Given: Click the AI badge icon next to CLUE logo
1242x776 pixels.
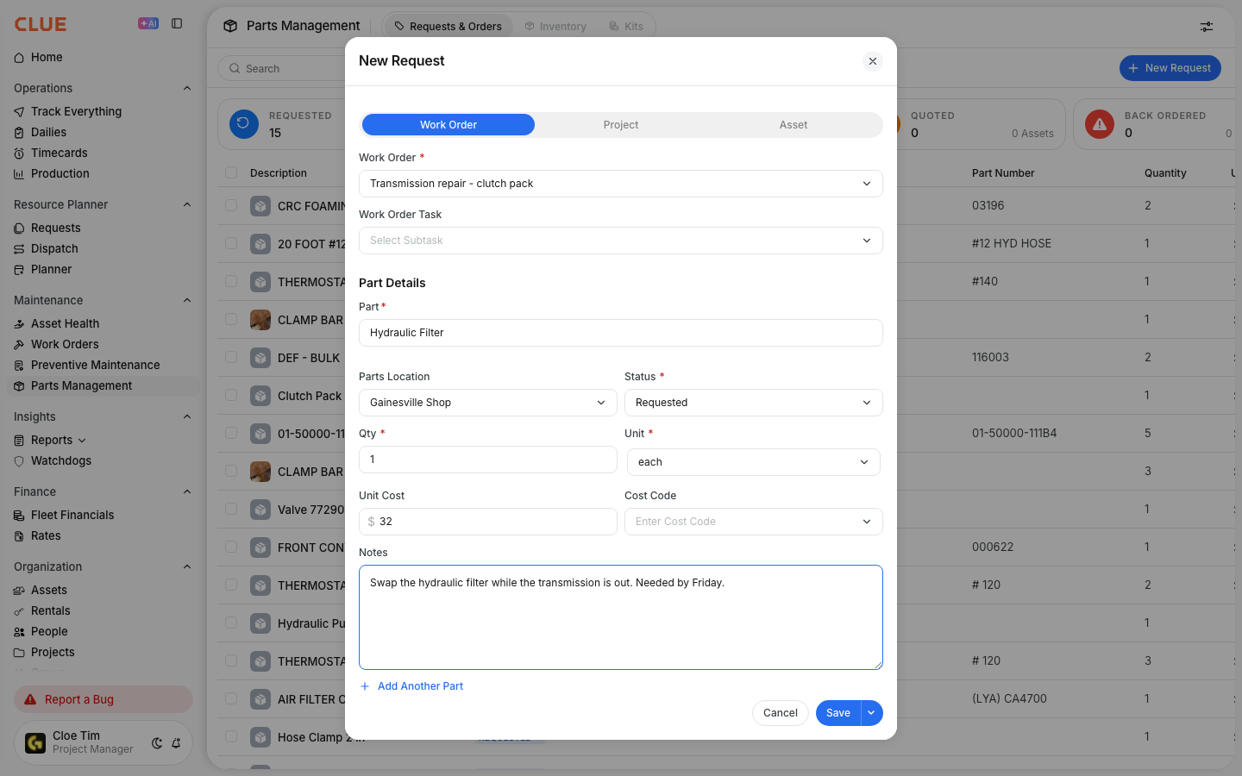Looking at the screenshot, I should point(148,24).
